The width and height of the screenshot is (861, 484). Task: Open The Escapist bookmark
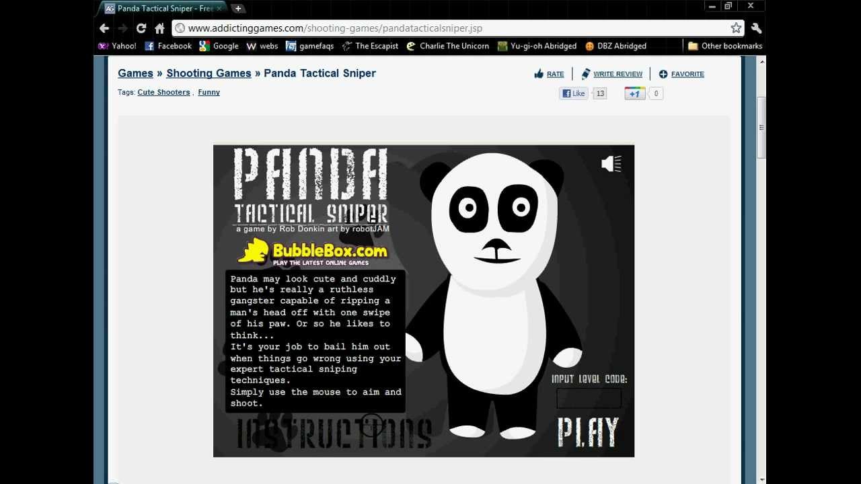370,46
